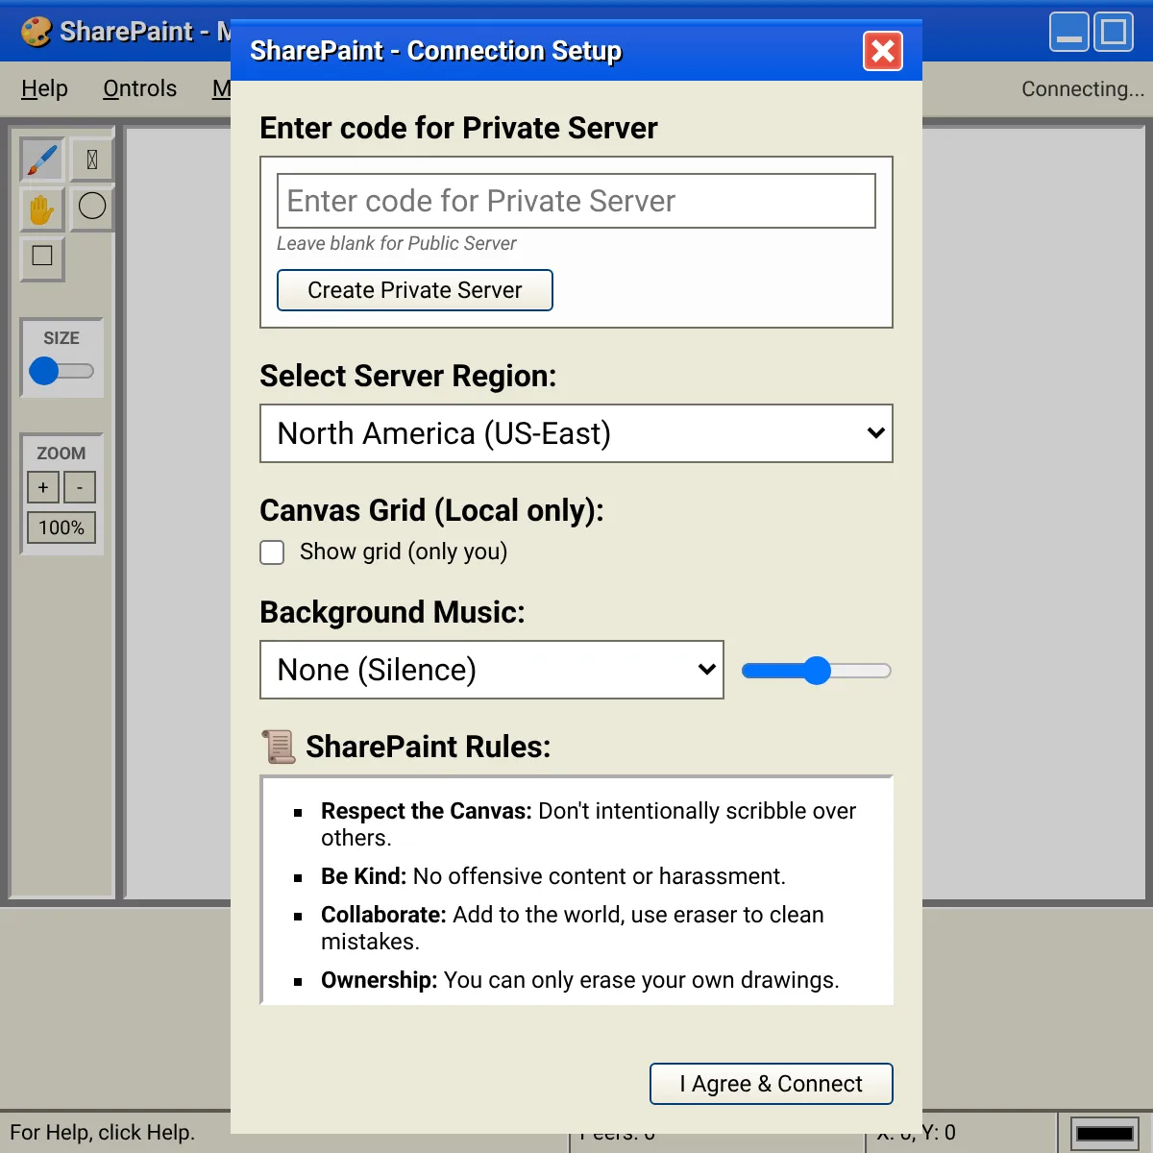Viewport: 1153px width, 1153px height.
Task: Select the circle shape tool
Action: pos(92,206)
